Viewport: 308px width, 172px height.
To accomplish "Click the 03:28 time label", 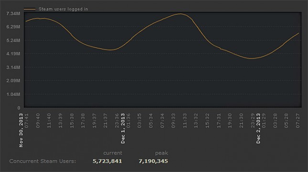I will pos(275,121).
